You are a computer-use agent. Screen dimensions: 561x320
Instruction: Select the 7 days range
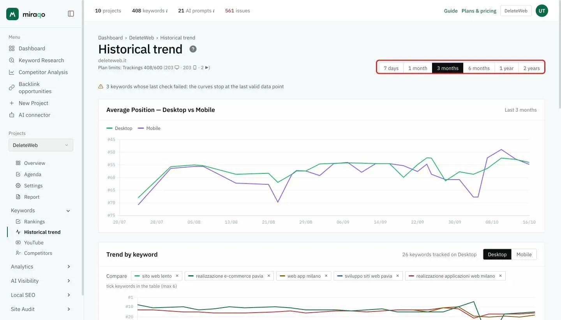click(x=391, y=68)
